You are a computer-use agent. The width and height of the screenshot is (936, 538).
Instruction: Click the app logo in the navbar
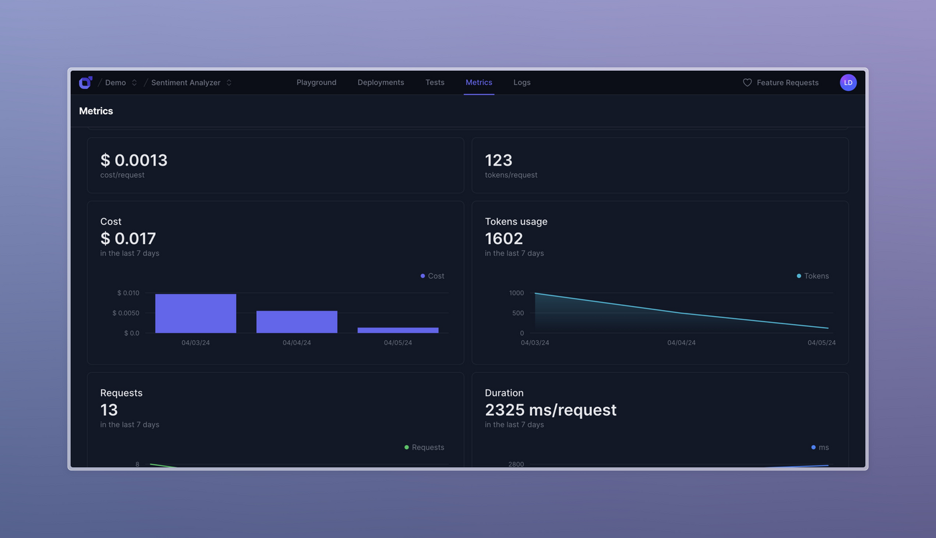click(85, 82)
